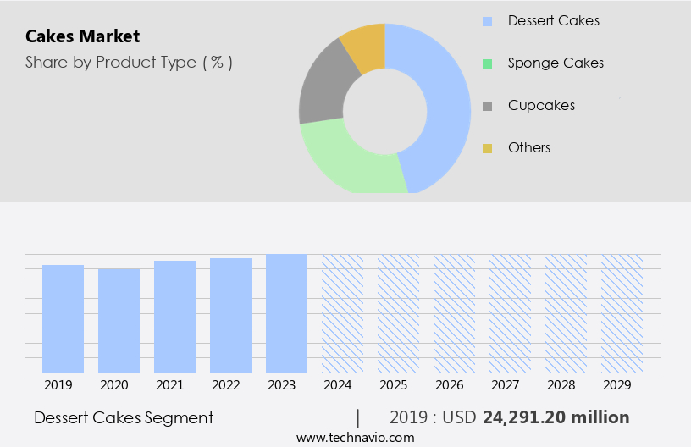Select the Sponge Cakes legend label
This screenshot has width=691, height=447.
pos(556,63)
